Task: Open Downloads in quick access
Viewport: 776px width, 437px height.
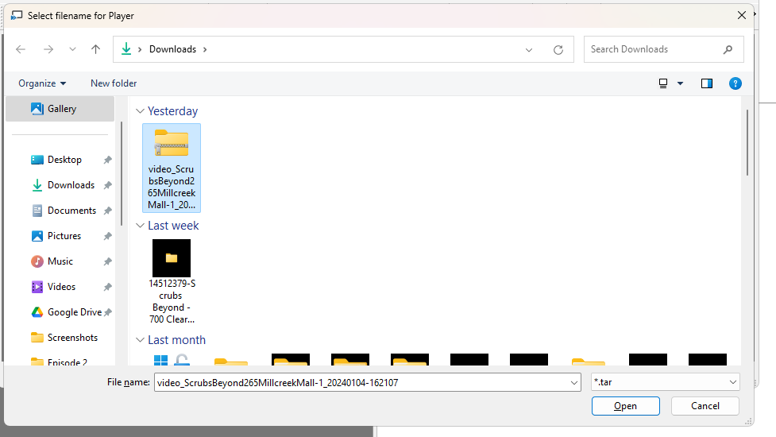Action: coord(71,184)
